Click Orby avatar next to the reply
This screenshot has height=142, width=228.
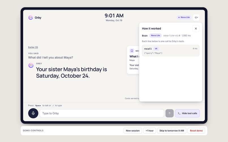pyautogui.click(x=31, y=65)
